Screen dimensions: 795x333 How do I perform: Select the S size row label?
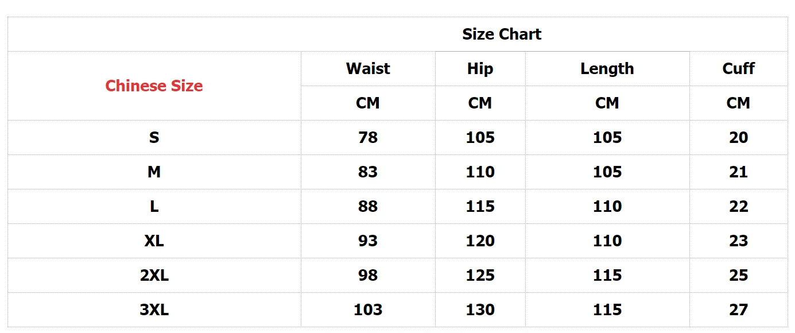(154, 138)
